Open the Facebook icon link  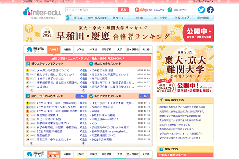pyautogui.click(x=210, y=10)
